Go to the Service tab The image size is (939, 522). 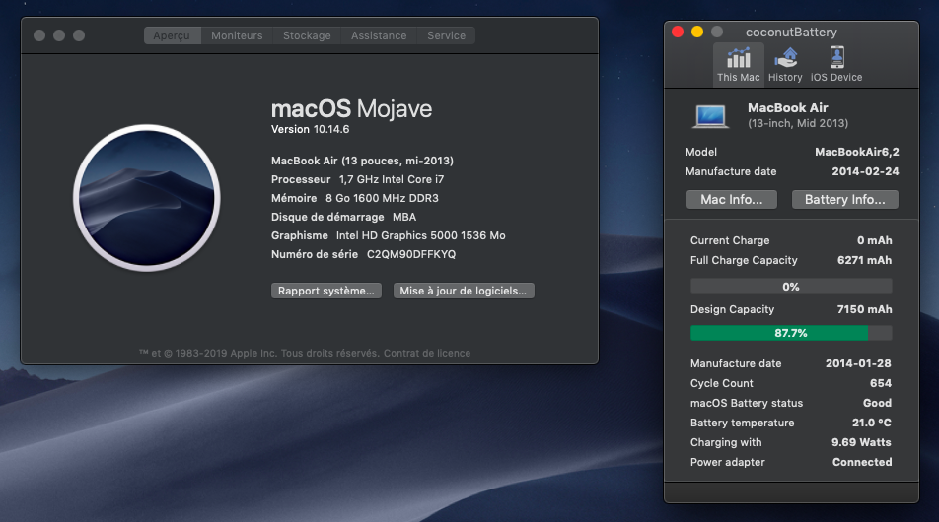click(x=446, y=35)
